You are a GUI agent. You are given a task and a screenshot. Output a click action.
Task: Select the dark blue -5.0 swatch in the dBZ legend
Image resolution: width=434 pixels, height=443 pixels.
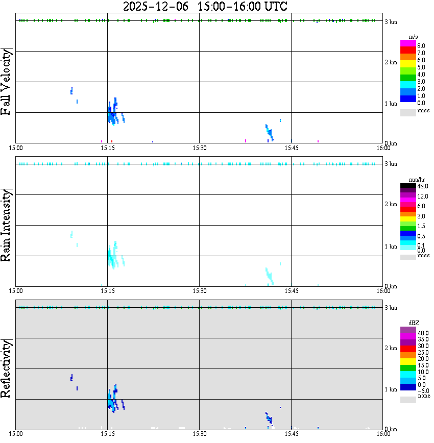point(408,387)
